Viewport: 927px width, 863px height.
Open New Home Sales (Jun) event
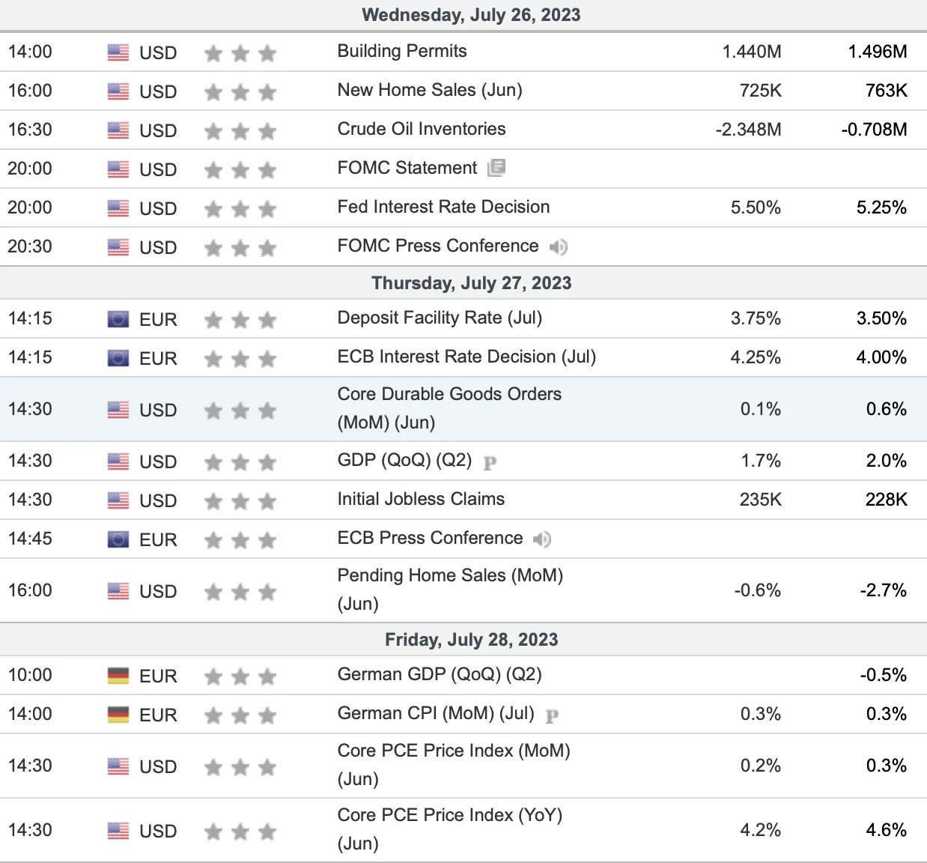[430, 90]
